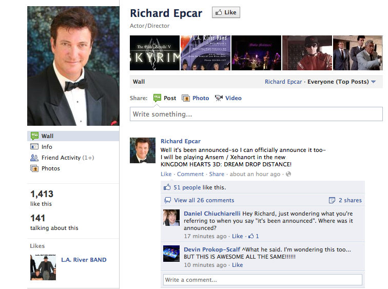This screenshot has height=289, width=388.
Task: Click the Likes section heading
Action: pyautogui.click(x=37, y=246)
